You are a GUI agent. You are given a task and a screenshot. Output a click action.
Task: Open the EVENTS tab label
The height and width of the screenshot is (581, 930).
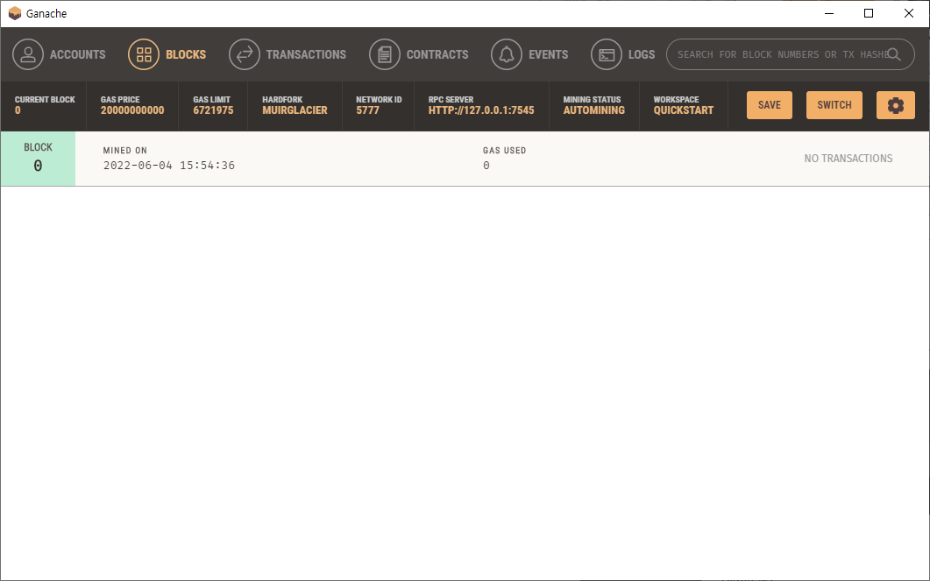click(549, 54)
